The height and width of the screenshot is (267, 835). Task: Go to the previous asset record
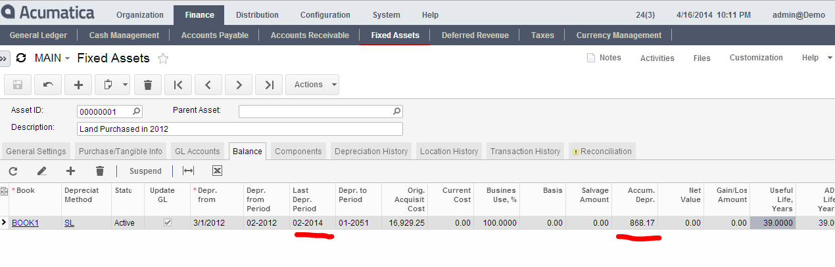click(x=208, y=85)
